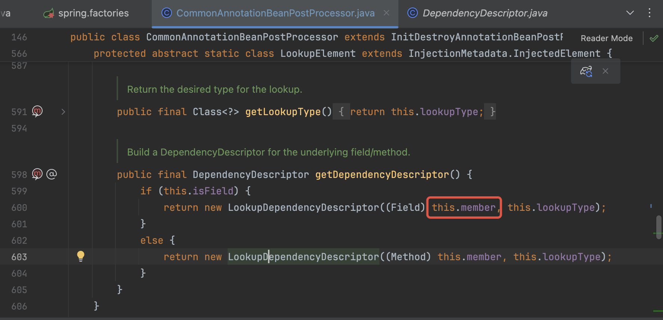Show the hidden tabs dropdown chevron

coord(630,13)
